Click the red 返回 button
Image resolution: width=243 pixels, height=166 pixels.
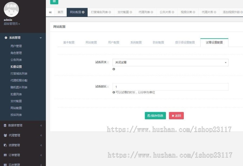[176, 116]
